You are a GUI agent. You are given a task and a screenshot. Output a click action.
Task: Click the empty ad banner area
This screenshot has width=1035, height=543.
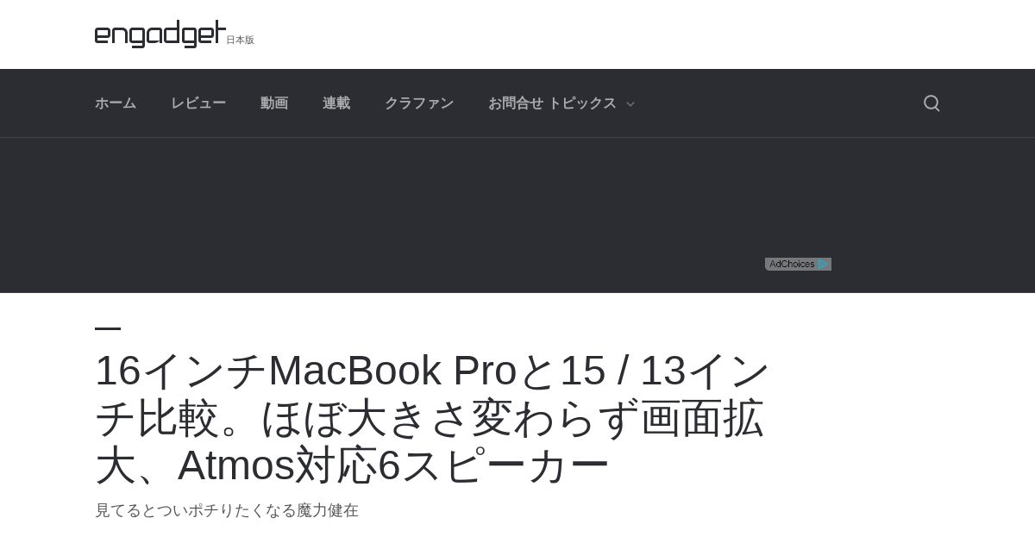pos(517,215)
